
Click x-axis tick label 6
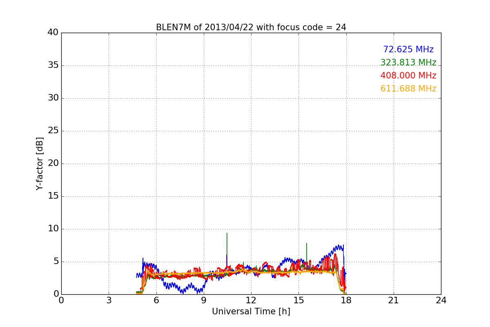pyautogui.click(x=156, y=300)
